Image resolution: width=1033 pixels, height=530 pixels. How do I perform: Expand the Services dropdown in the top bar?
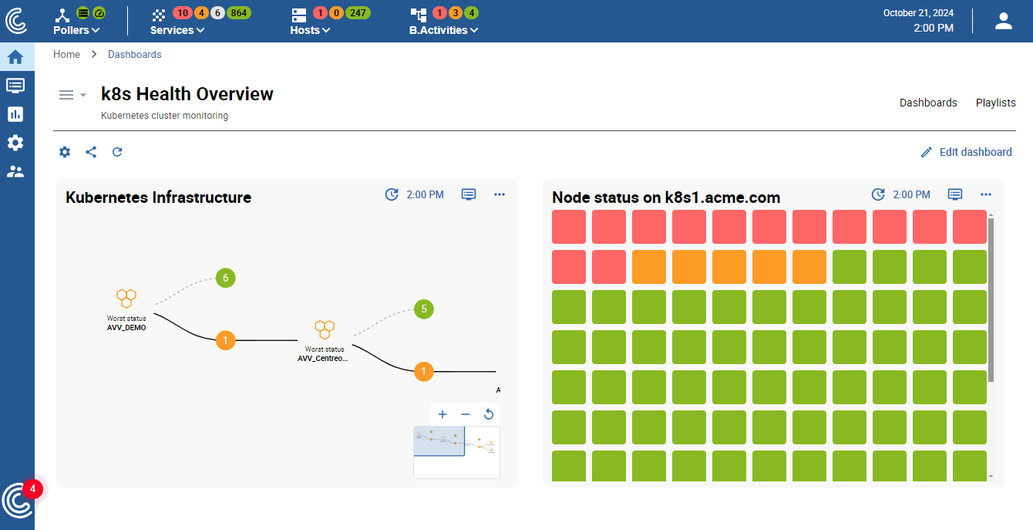point(177,30)
